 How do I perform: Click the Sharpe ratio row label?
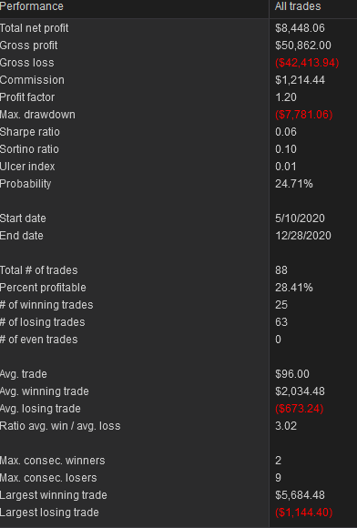(30, 132)
